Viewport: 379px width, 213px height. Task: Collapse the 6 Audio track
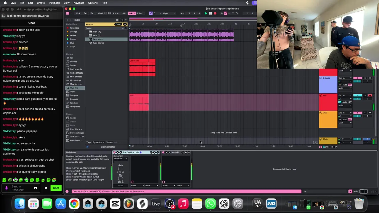tap(321, 78)
